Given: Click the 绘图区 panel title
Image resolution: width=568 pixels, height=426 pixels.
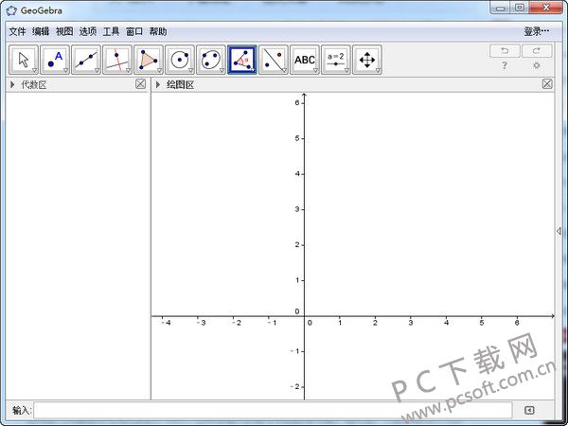Looking at the screenshot, I should pos(180,85).
